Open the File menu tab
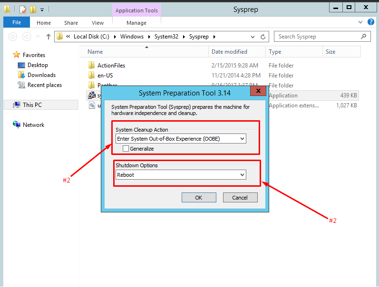Viewport: 379px width, 287px height. pos(17,22)
